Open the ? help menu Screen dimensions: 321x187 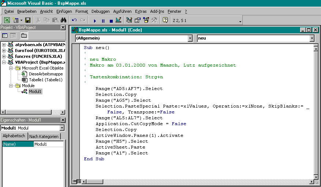tap(186, 11)
